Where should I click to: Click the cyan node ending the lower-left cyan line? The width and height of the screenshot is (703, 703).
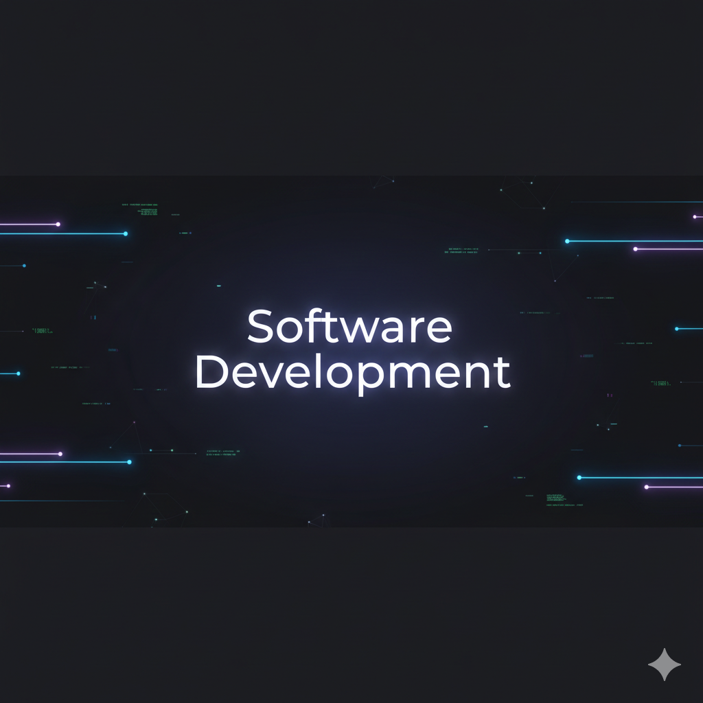pyautogui.click(x=129, y=462)
